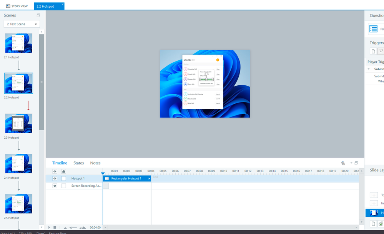The image size is (384, 234).
Task: Toggle visibility of Hotspot 1 layer
Action: click(55, 179)
